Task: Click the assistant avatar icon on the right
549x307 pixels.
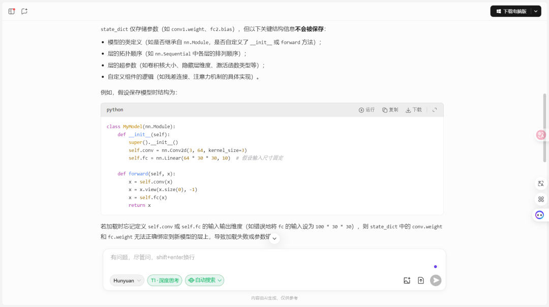Action: [x=539, y=214]
